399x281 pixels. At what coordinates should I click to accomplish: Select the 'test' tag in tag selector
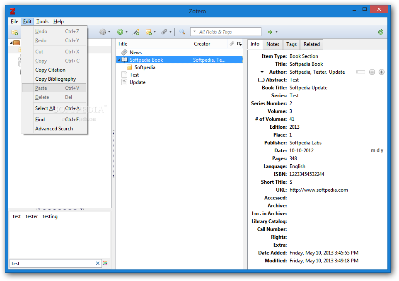(x=17, y=216)
